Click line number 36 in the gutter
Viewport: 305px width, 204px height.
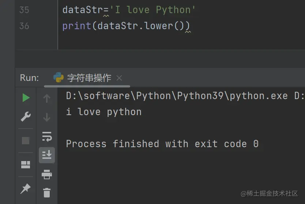[x=24, y=26]
